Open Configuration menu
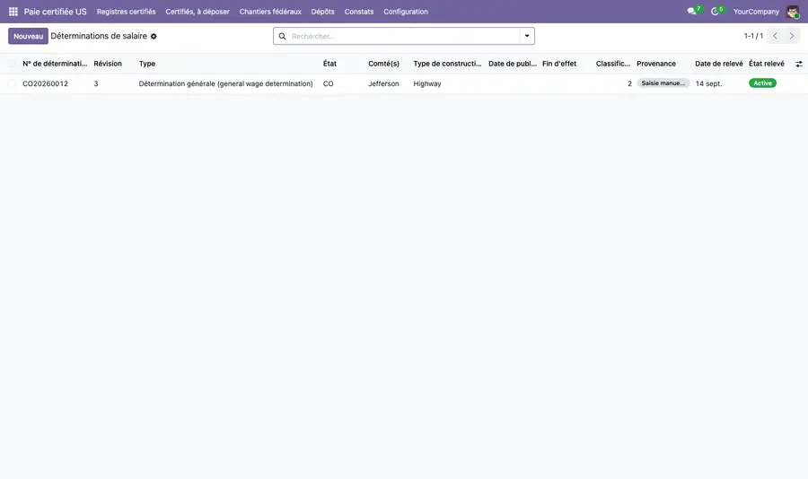 [406, 12]
